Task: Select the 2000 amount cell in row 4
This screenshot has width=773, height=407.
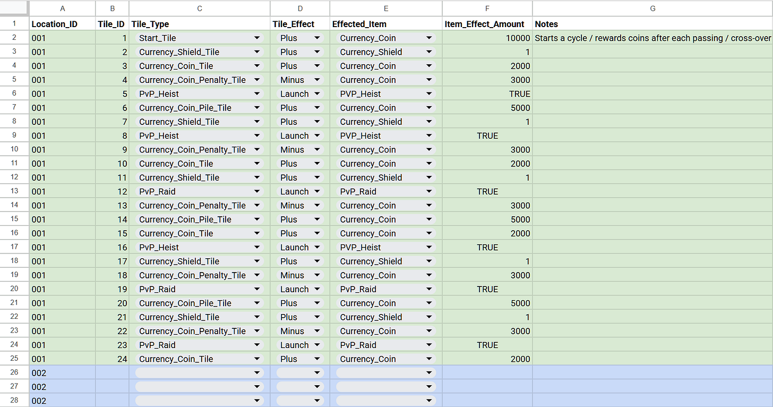Action: pos(487,66)
